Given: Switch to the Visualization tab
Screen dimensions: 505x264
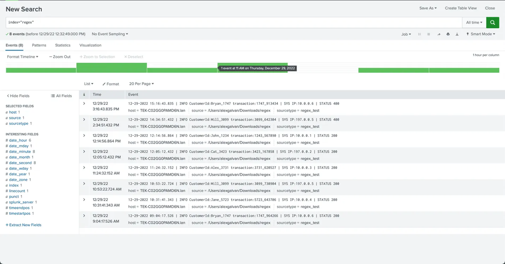Looking at the screenshot, I should (x=90, y=45).
